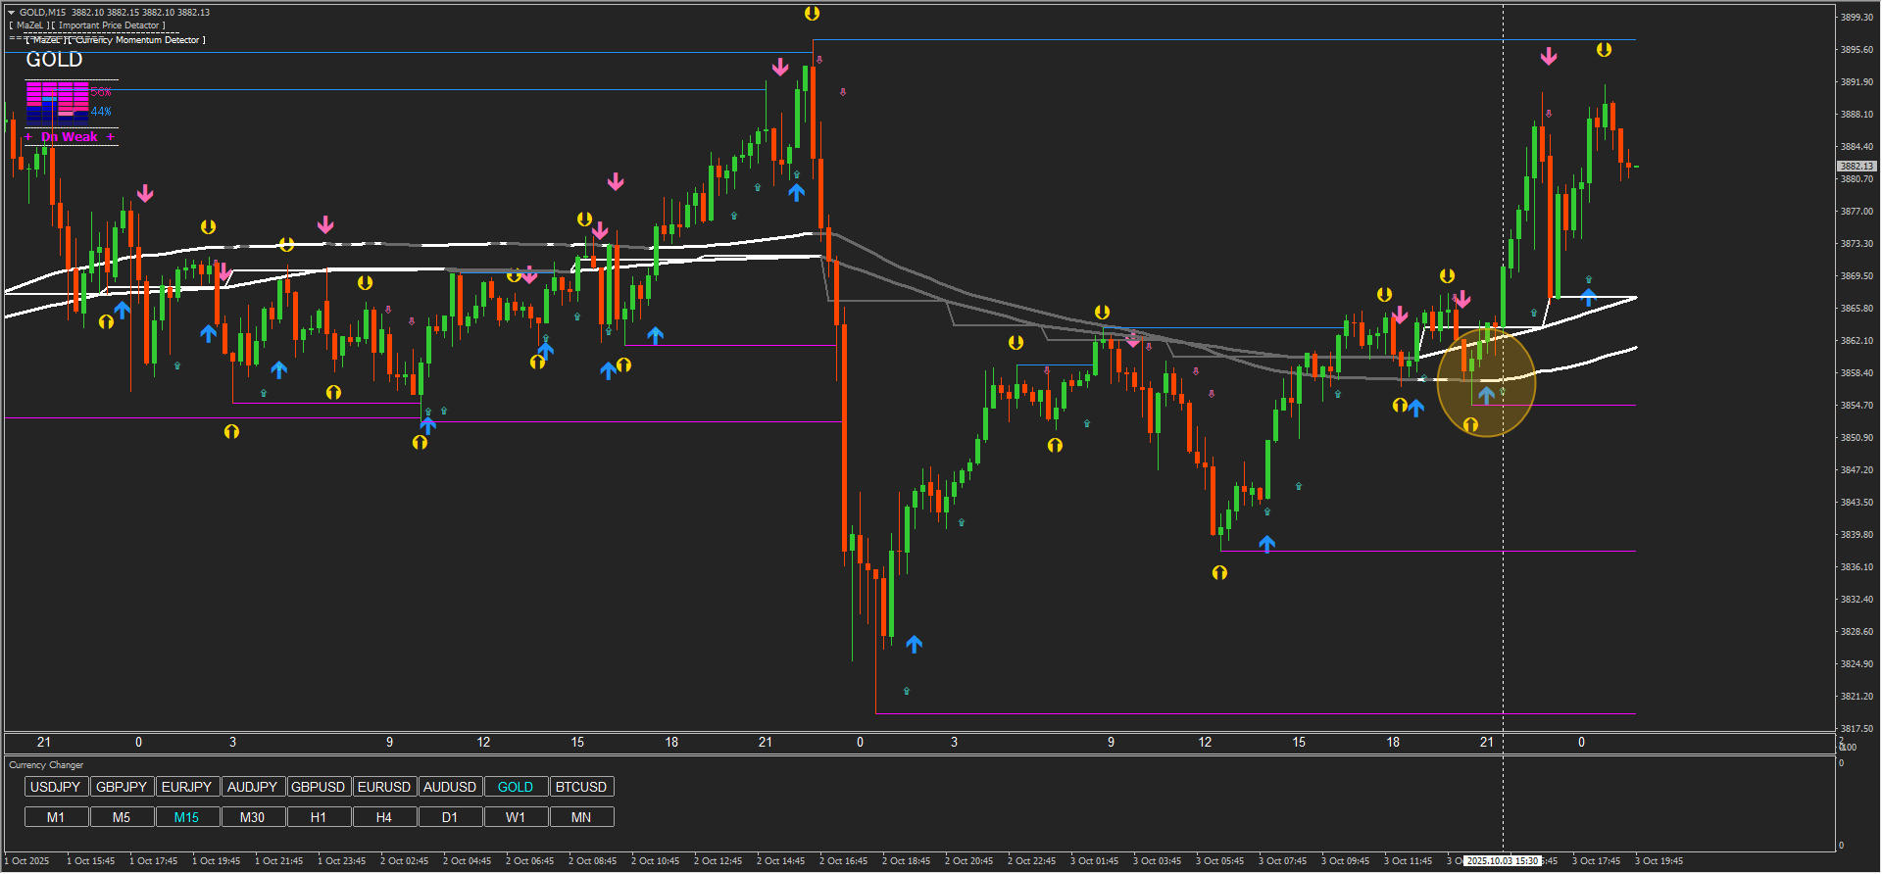The width and height of the screenshot is (1882, 874).
Task: Switch symbol to EURUSD
Action: (384, 787)
